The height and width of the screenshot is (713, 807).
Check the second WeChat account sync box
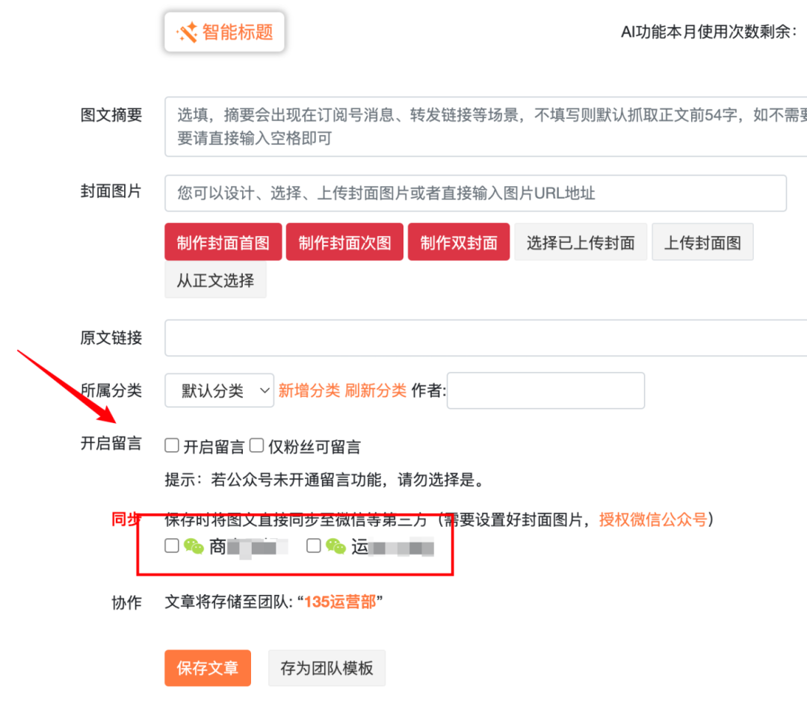314,546
